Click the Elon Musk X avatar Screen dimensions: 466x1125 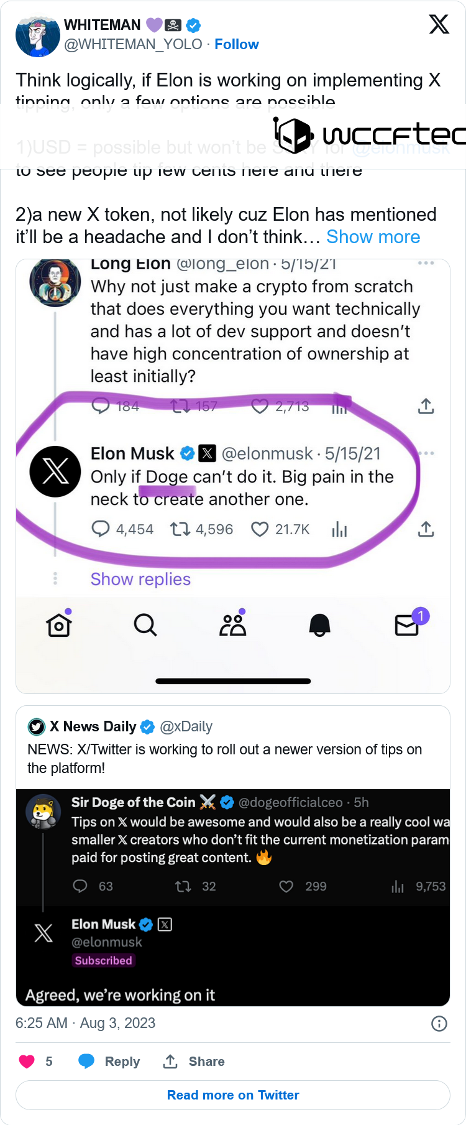[x=55, y=471]
